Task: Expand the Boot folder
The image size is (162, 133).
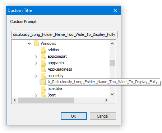Action: 36,95
